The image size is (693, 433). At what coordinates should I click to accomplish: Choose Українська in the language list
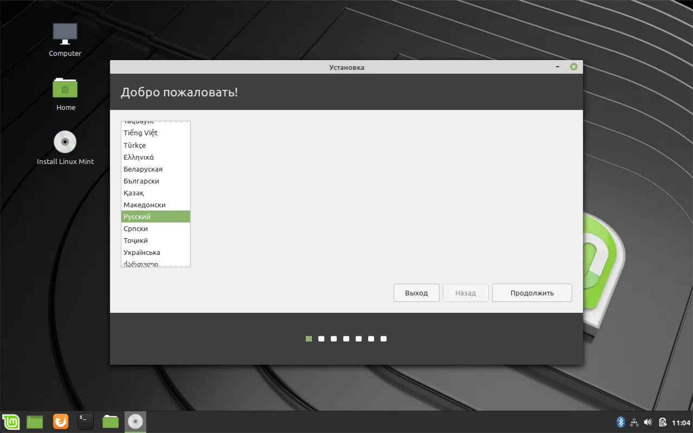[155, 252]
